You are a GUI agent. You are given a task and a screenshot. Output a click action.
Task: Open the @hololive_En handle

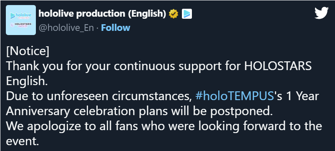click(x=66, y=28)
